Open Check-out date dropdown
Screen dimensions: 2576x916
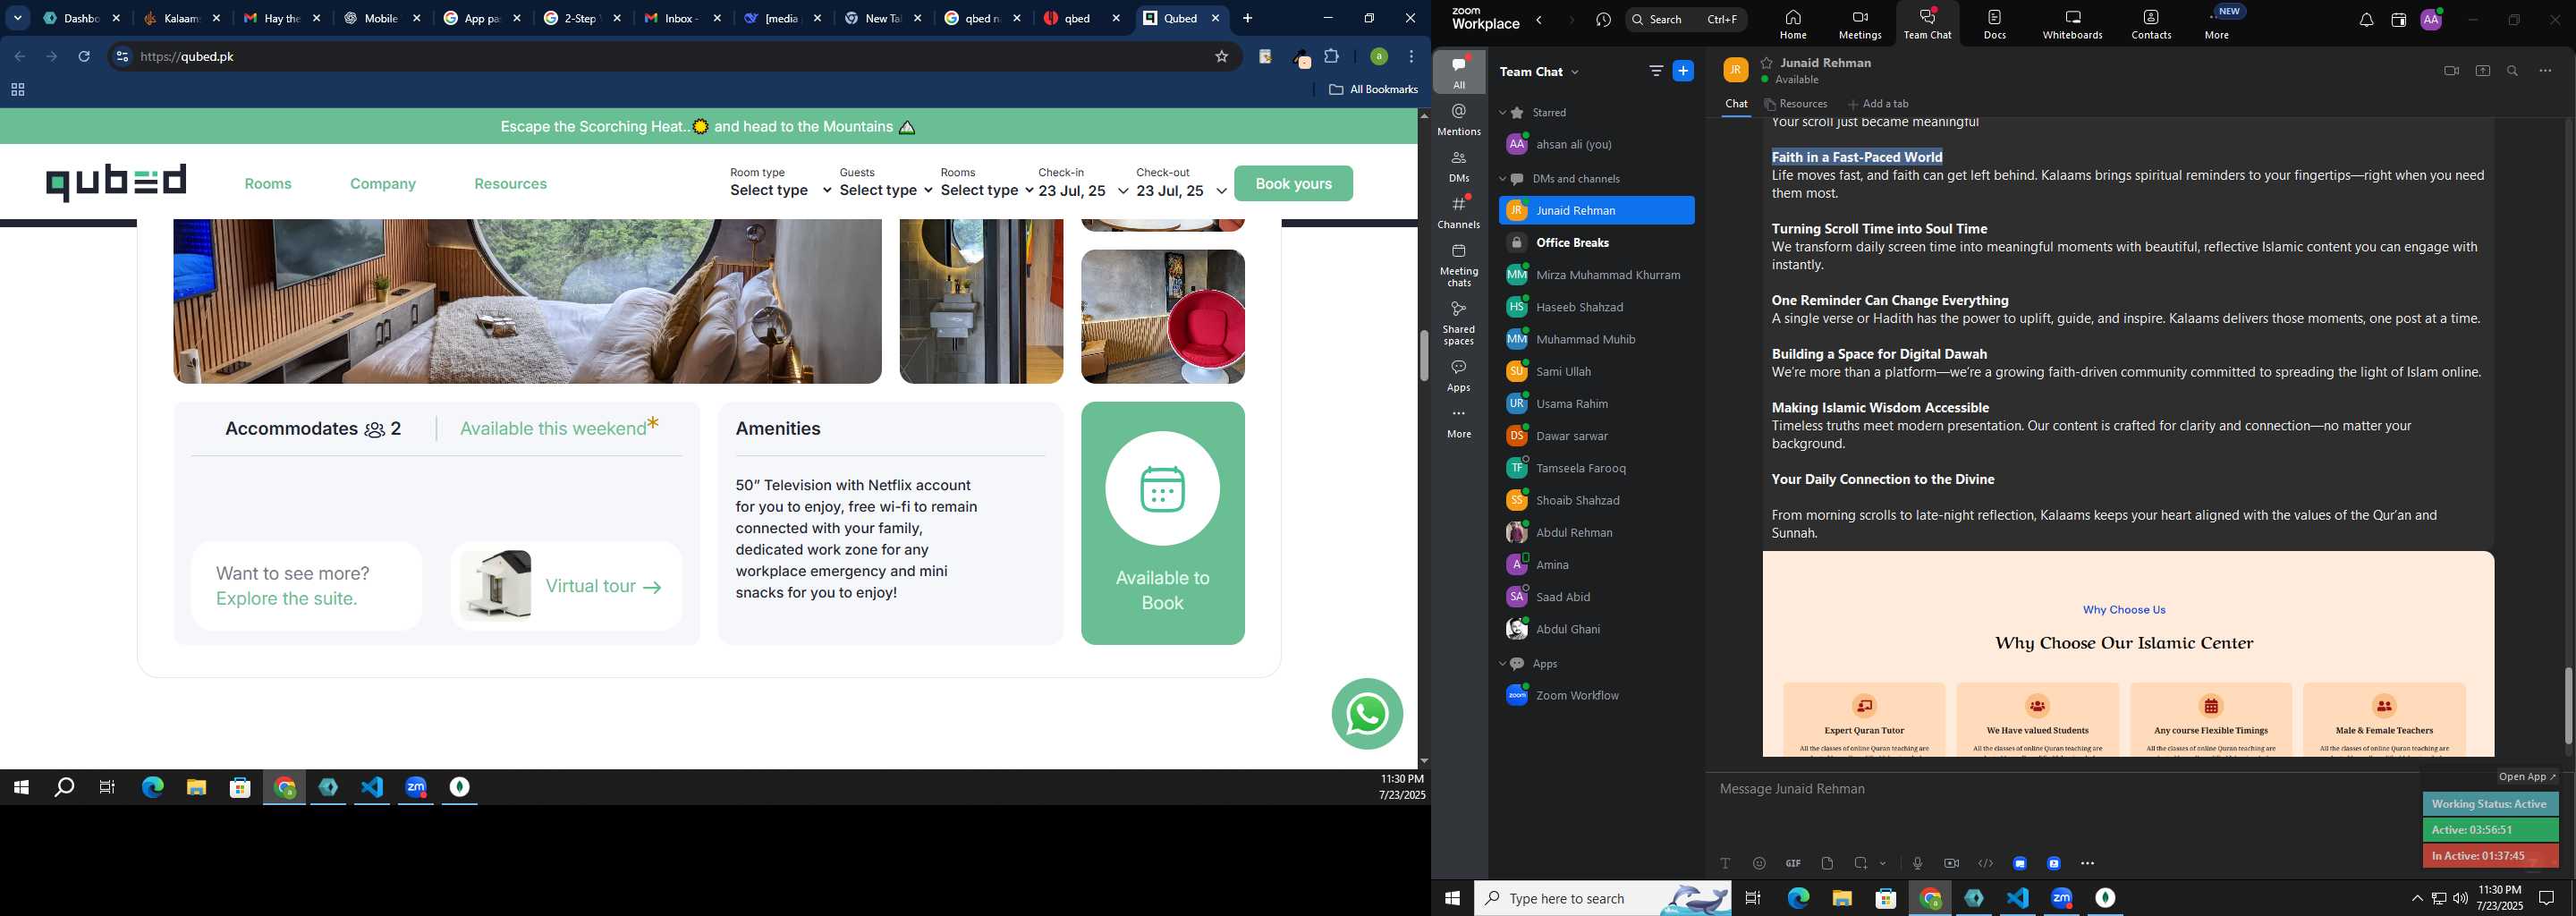point(1181,190)
